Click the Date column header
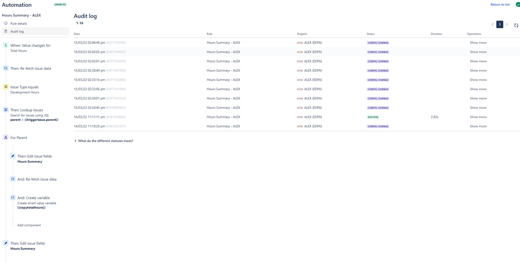 click(x=77, y=34)
